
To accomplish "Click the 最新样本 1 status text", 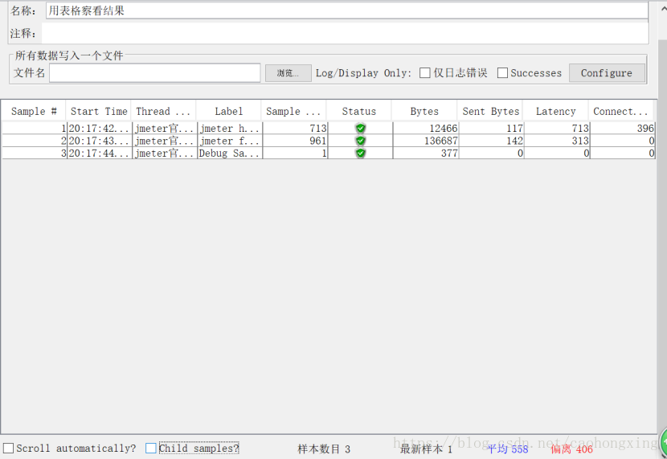I will click(426, 449).
